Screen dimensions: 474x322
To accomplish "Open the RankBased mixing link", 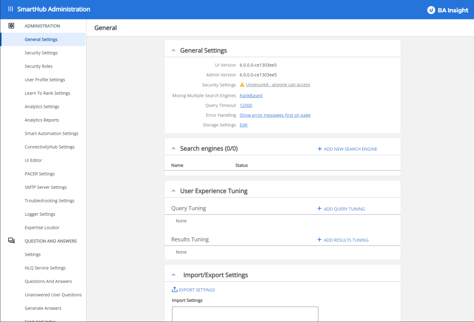I will click(251, 95).
